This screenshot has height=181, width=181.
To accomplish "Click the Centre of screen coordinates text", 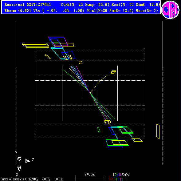I will coord(32,179).
